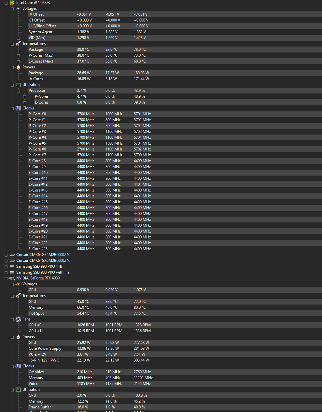Viewport: 322px width, 412px height.
Task: Select the Frame Buffer utilization row
Action: [x=175, y=407]
